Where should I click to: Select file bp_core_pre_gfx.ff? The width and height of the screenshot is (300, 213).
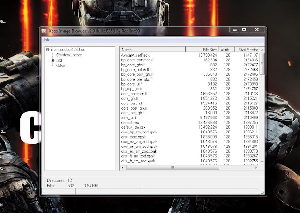tap(136, 79)
